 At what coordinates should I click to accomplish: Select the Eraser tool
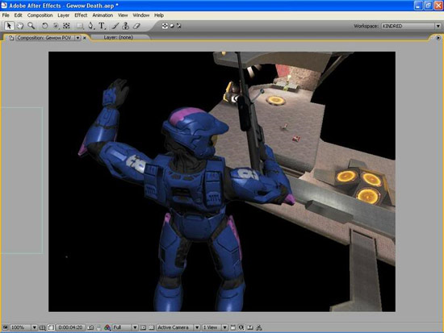pos(136,26)
